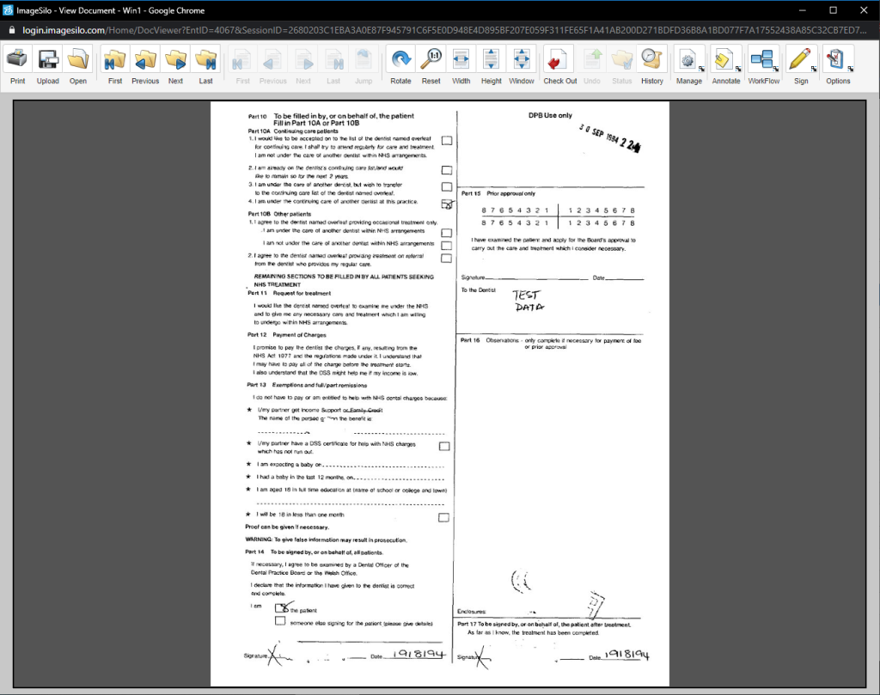
Task: Click the scanned dental form page
Action: pos(440,393)
